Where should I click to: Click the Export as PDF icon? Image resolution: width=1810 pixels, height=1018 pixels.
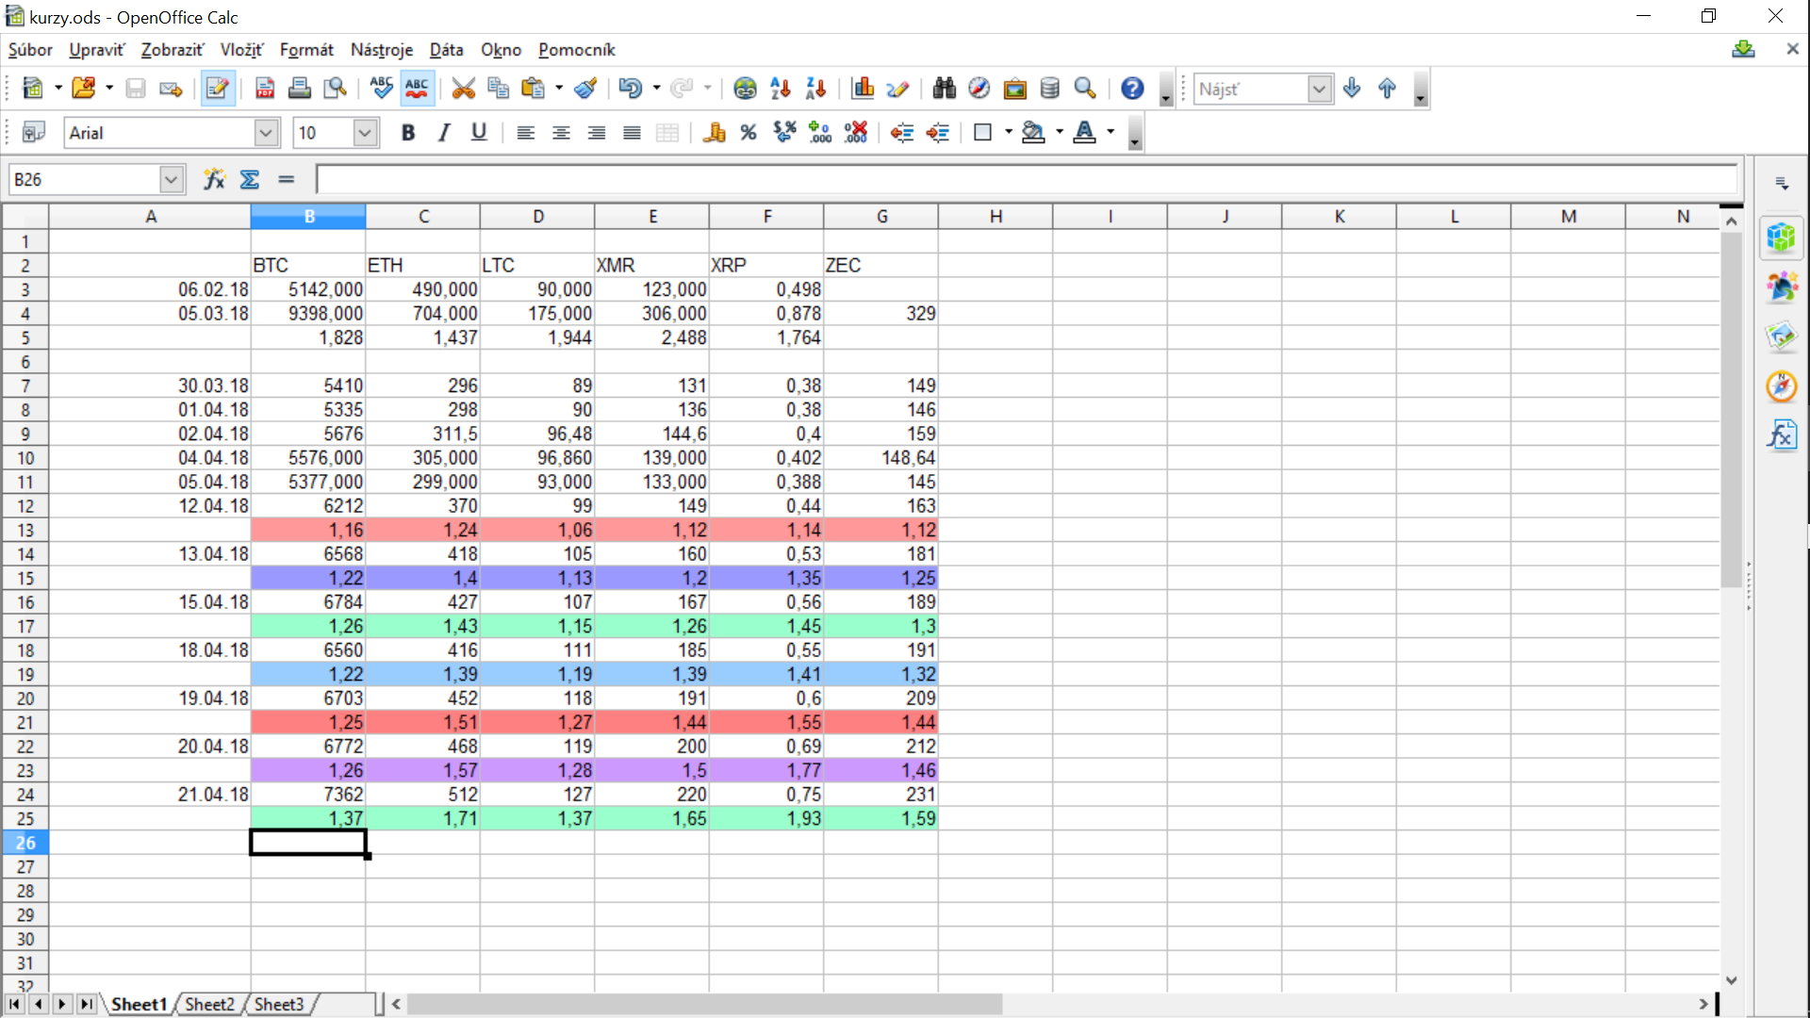coord(265,89)
